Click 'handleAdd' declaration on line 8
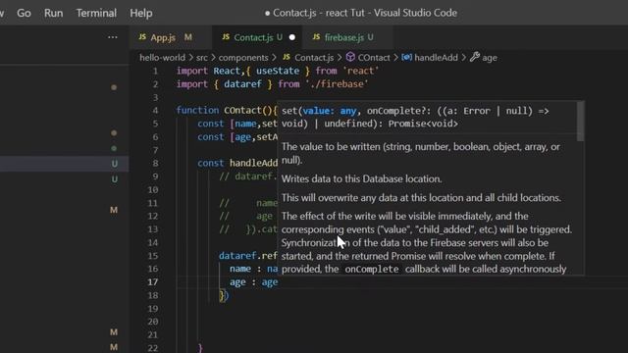This screenshot has width=628, height=353. coord(253,163)
